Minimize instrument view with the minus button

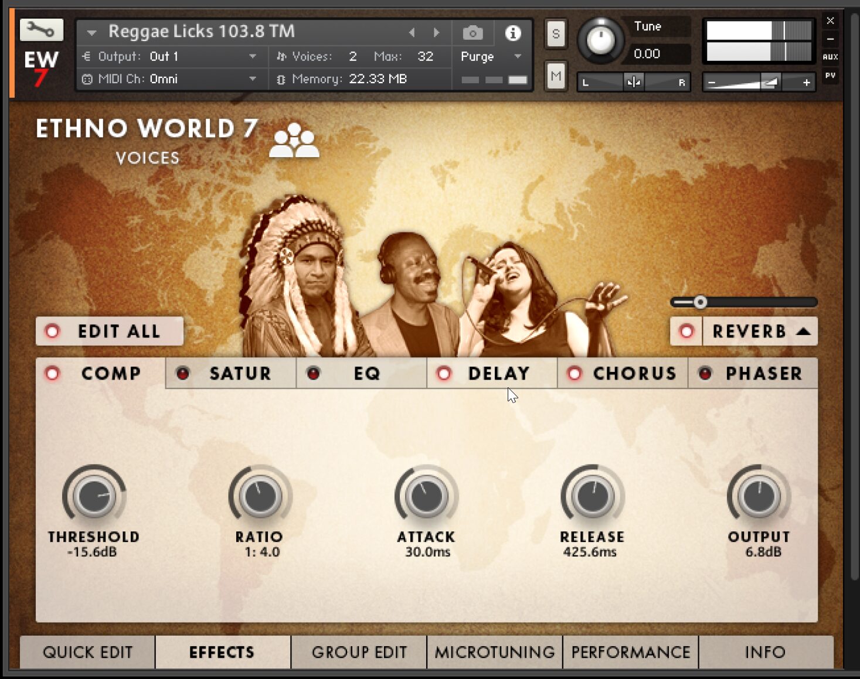click(830, 39)
